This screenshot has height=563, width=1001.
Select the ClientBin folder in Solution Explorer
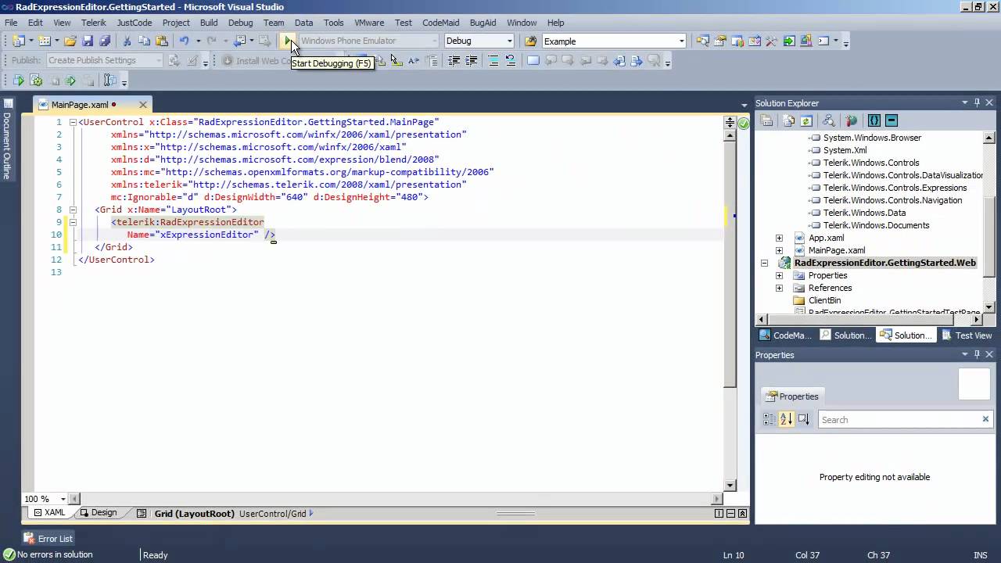point(824,300)
